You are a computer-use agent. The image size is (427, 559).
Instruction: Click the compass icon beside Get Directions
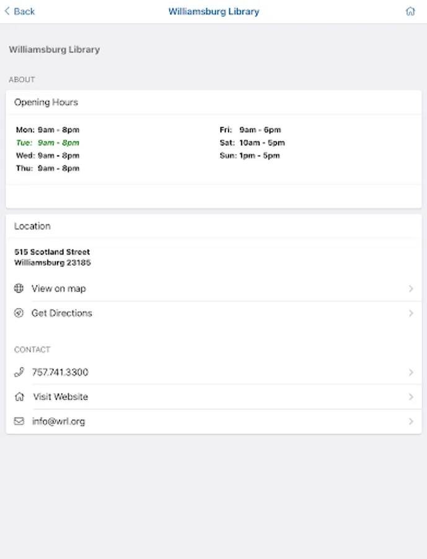19,313
